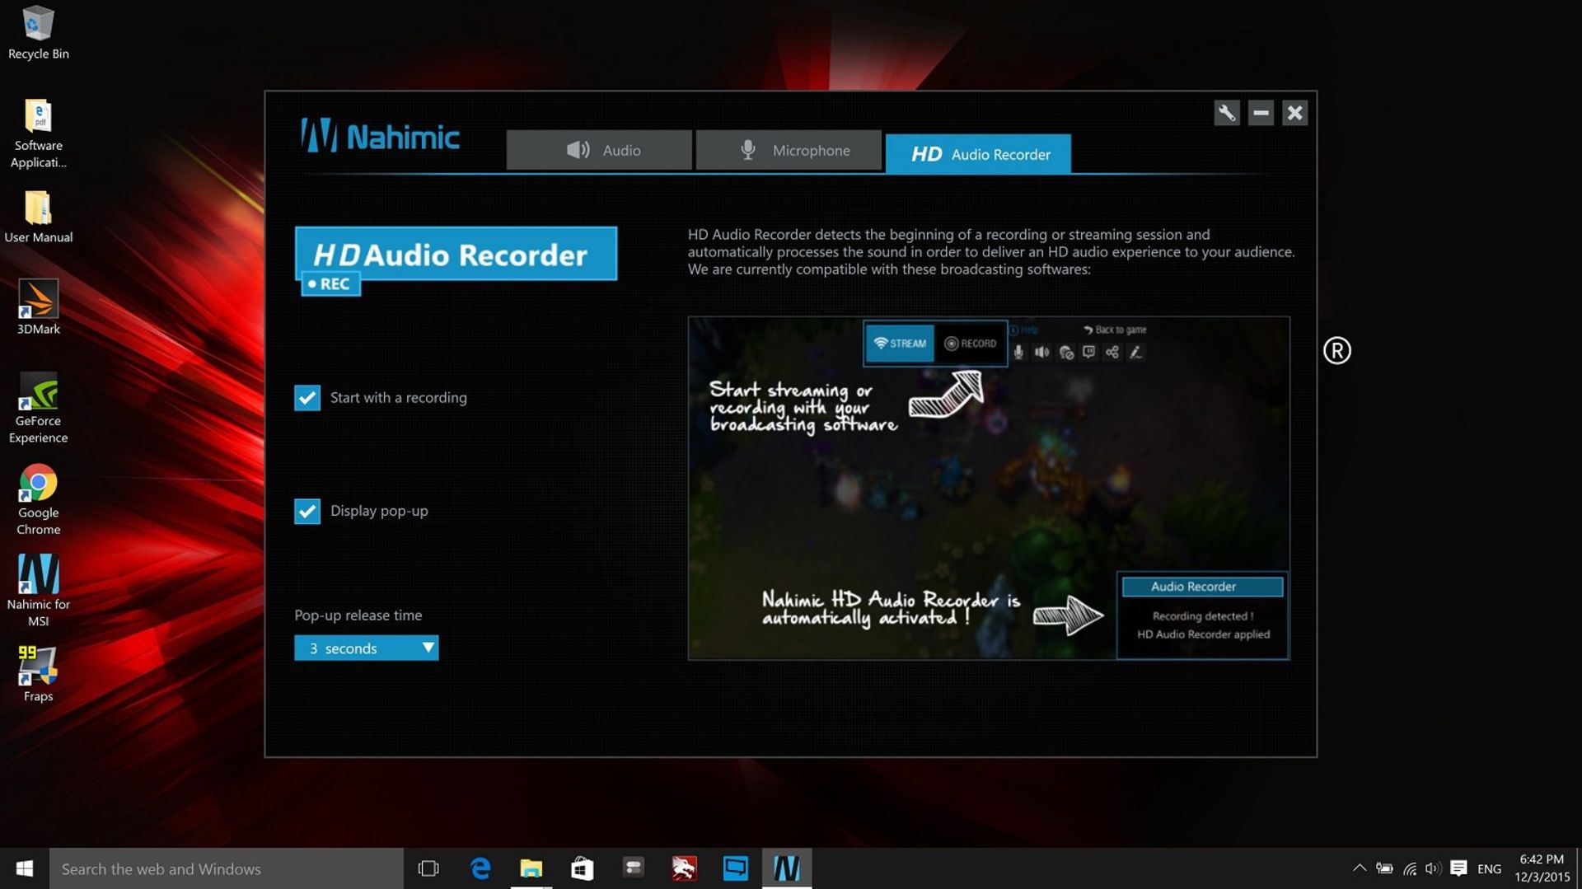
Task: Open the Action Center notifications icon
Action: click(1459, 868)
